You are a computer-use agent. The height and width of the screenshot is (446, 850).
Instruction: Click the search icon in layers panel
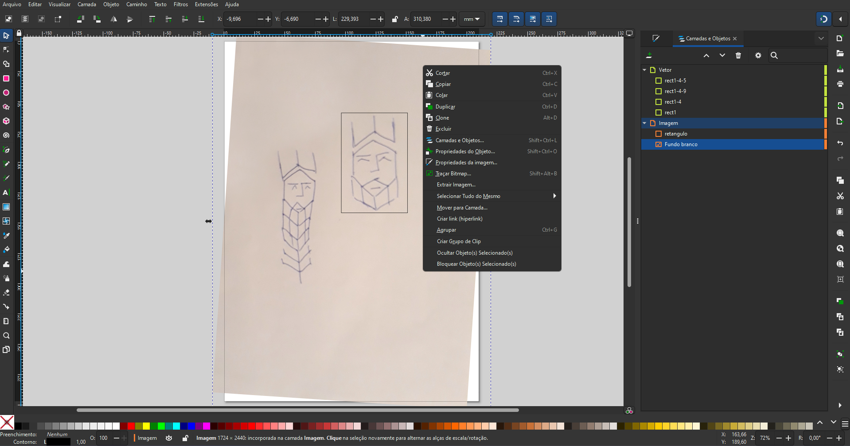pyautogui.click(x=774, y=55)
